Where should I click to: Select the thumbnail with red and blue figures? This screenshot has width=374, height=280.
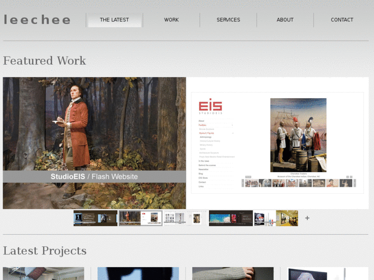pyautogui.click(x=265, y=218)
